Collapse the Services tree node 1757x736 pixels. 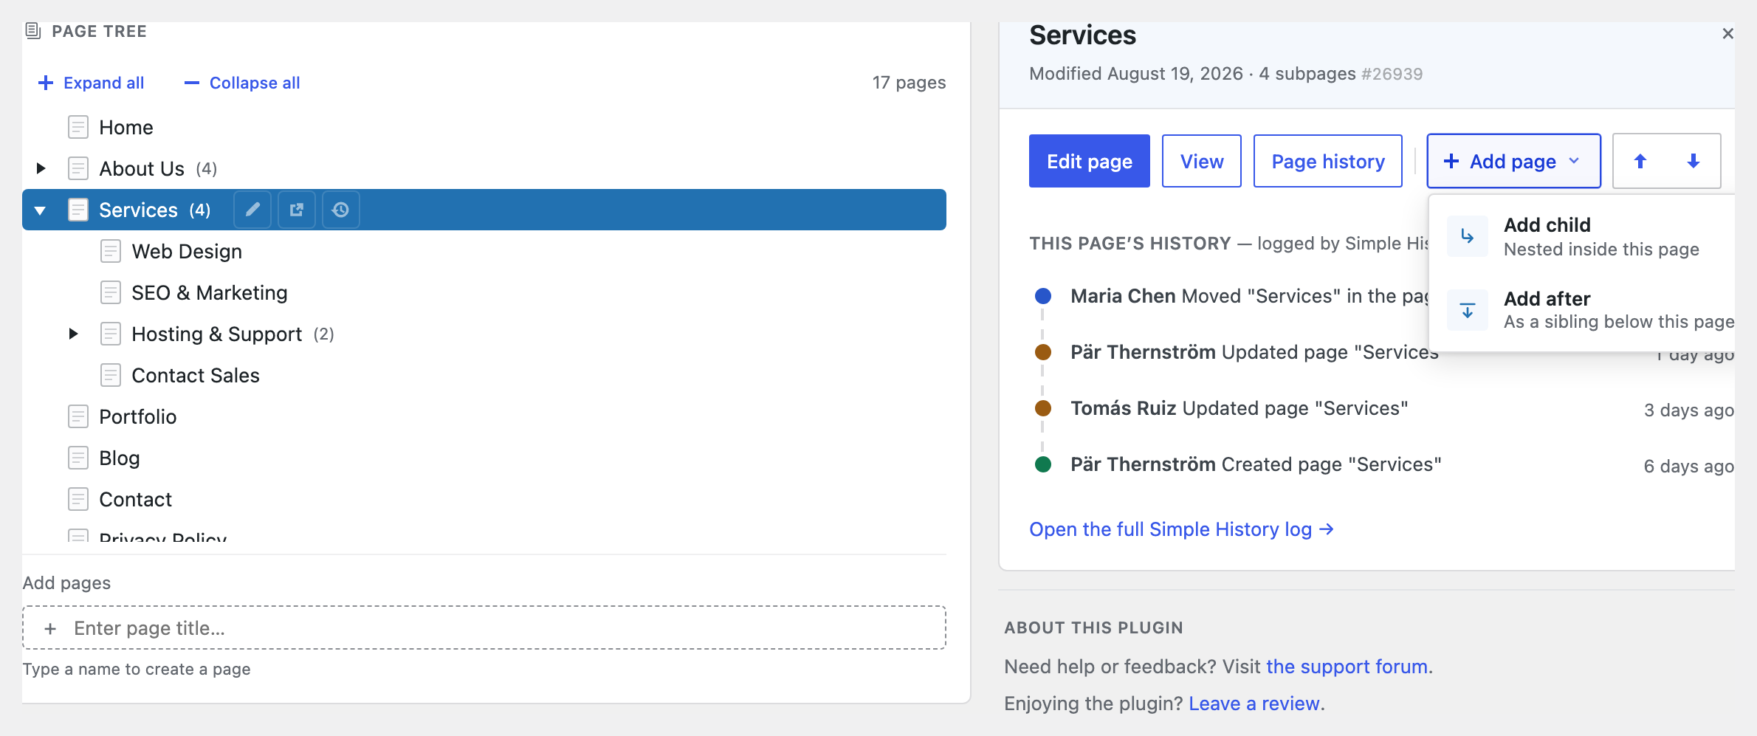[41, 210]
